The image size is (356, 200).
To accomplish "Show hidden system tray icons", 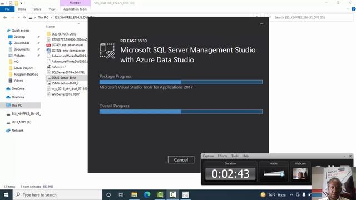I will [x=291, y=195].
